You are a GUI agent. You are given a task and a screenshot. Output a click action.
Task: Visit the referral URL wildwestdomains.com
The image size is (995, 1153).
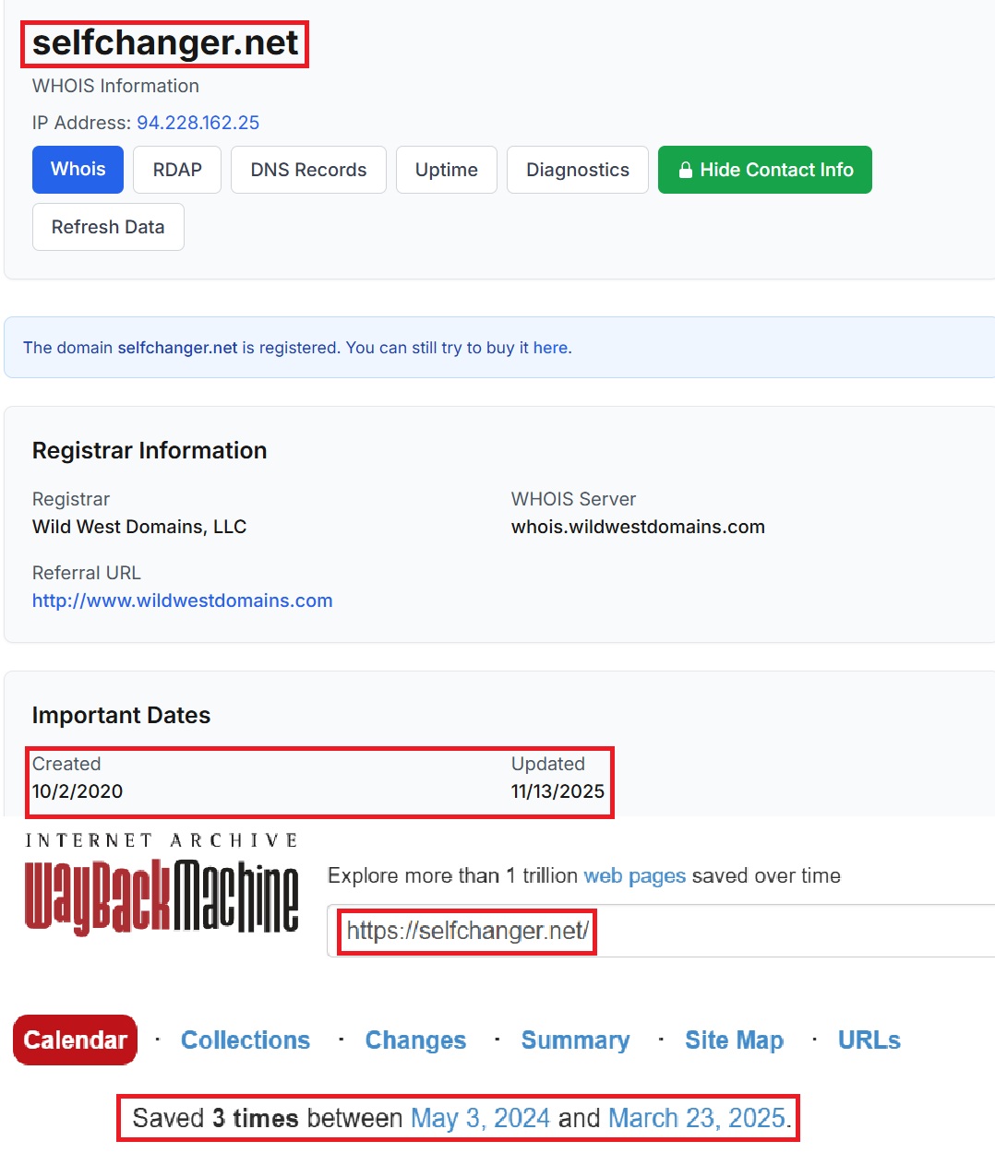tap(182, 600)
